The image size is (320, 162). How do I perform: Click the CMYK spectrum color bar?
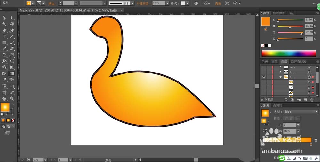point(289,53)
